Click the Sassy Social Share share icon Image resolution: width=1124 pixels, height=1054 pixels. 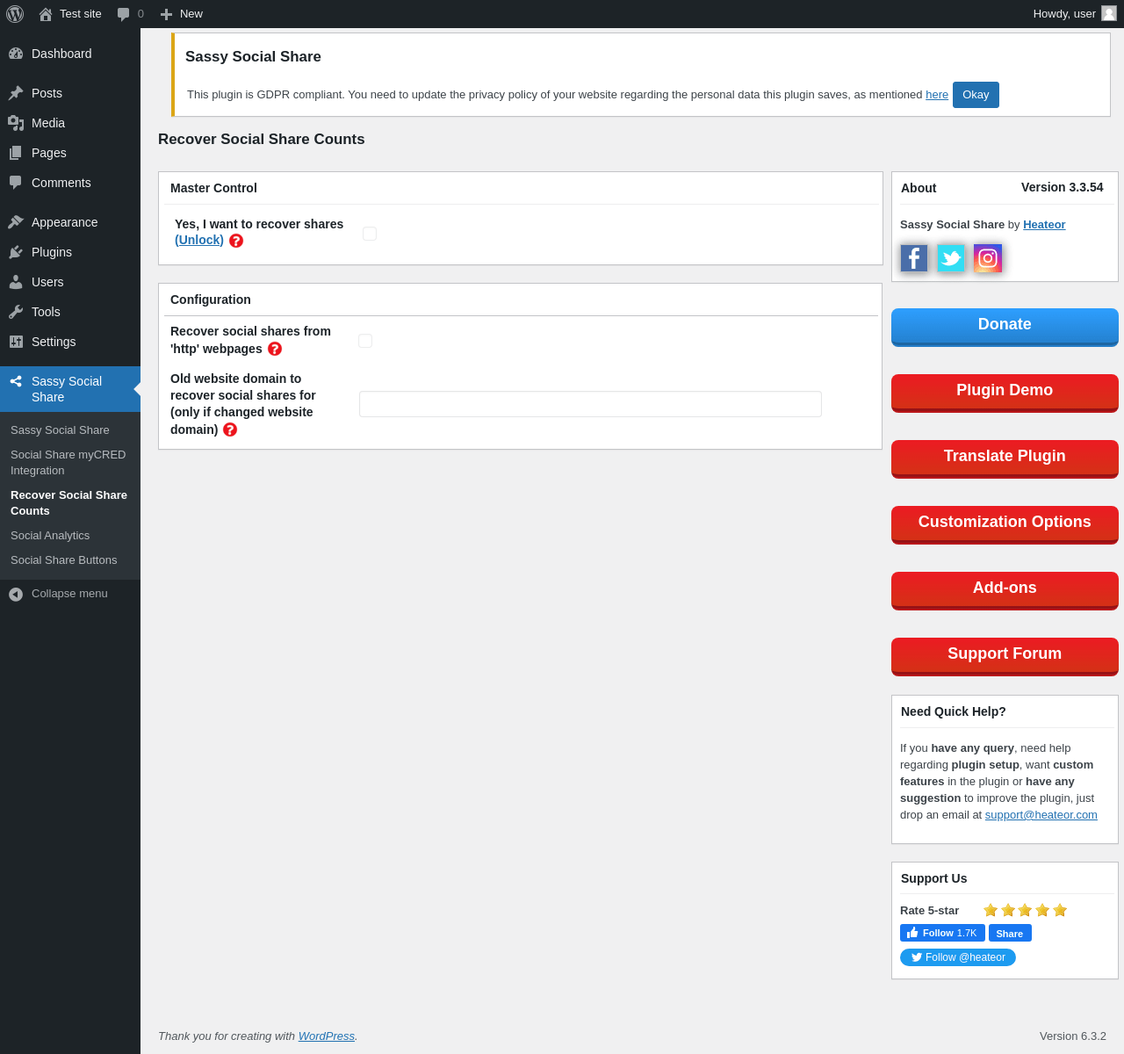coord(16,381)
